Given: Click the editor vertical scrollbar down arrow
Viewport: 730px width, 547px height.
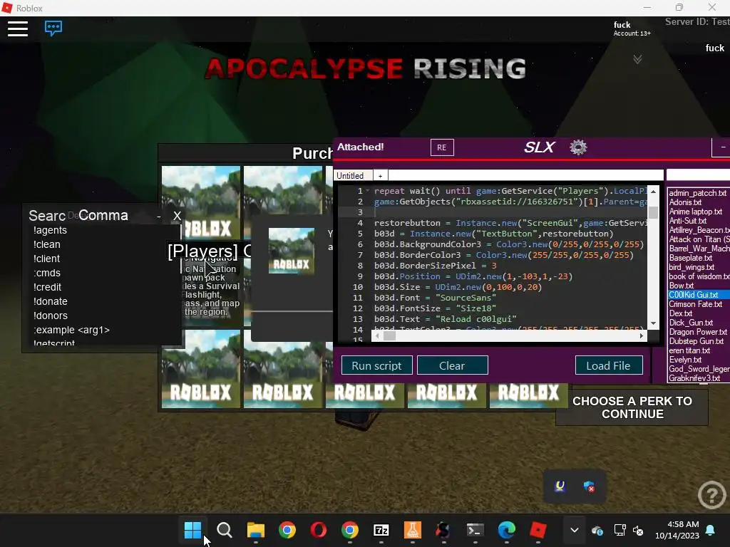Looking at the screenshot, I should 653,323.
